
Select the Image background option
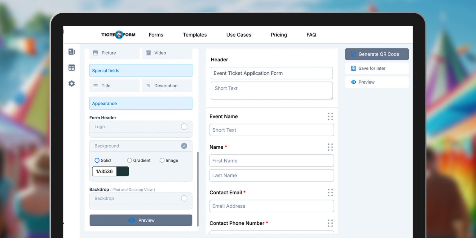point(162,160)
